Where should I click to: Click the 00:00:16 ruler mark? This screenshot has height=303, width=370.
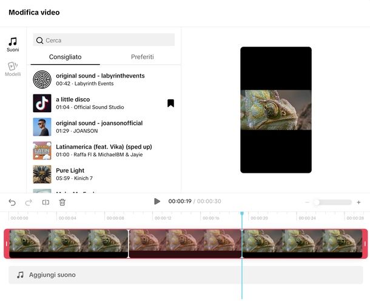[x=211, y=218]
